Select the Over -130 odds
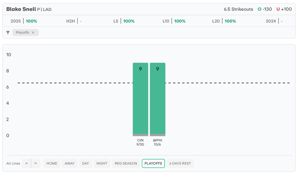 coord(265,9)
